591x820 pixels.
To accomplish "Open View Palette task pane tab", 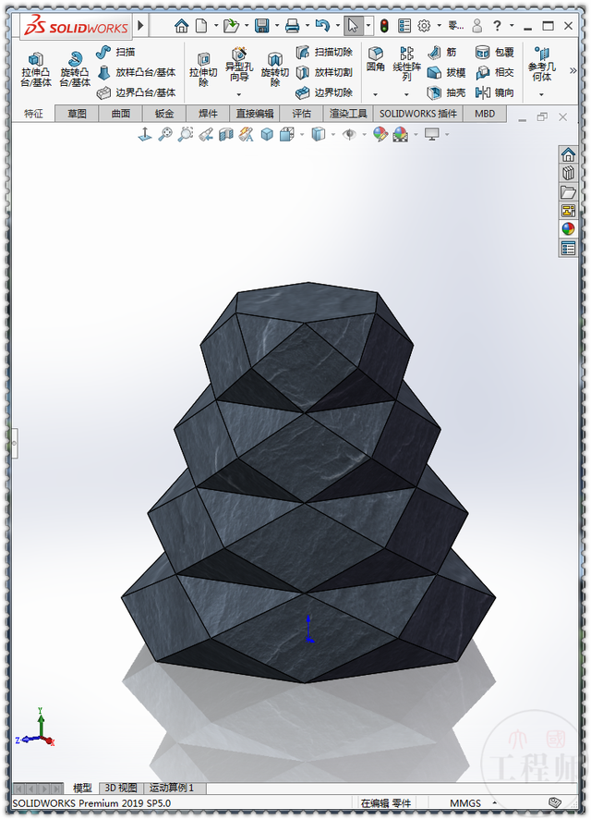I will click(568, 210).
